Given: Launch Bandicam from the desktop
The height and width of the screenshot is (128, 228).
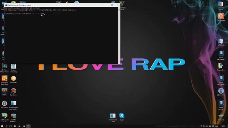Looking at the screenshot, I should point(14,92).
